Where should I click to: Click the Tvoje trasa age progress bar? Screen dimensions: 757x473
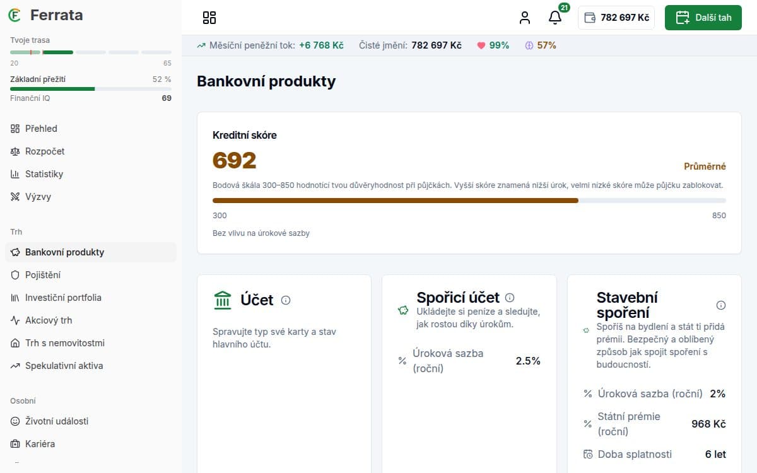[91, 52]
